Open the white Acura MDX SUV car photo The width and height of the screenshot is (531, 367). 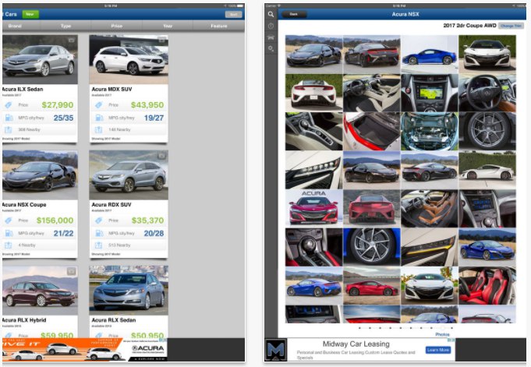(129, 59)
